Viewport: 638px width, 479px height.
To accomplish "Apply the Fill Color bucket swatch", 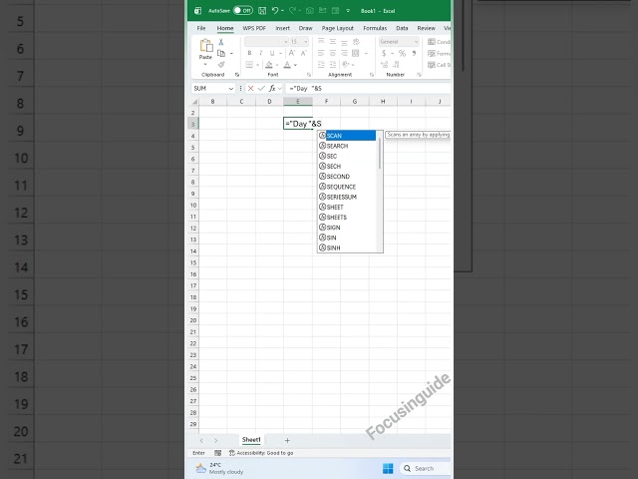I will (x=269, y=65).
